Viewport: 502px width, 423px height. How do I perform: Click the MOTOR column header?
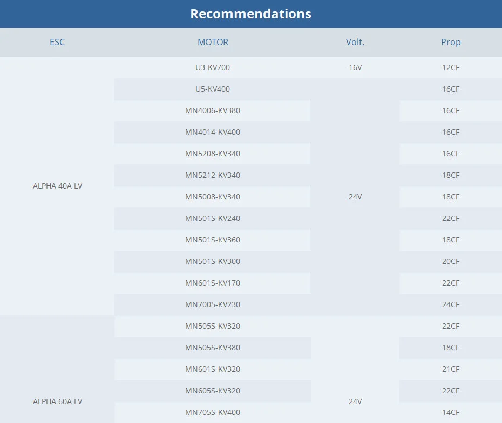tap(213, 42)
